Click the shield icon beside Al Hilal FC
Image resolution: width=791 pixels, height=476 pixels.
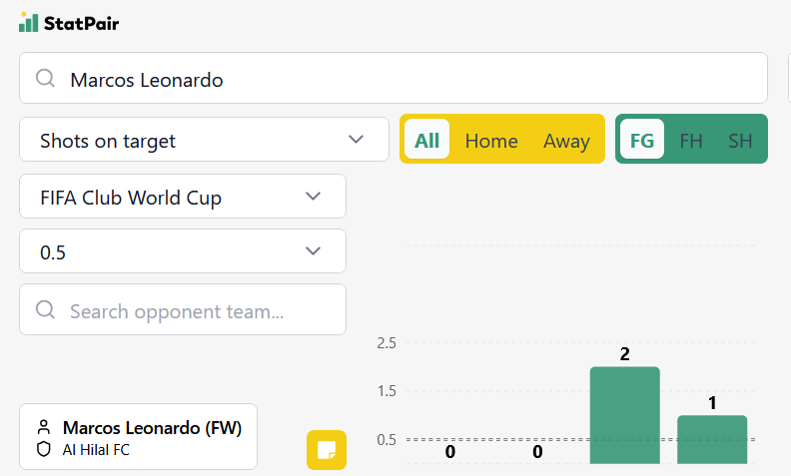(x=44, y=449)
